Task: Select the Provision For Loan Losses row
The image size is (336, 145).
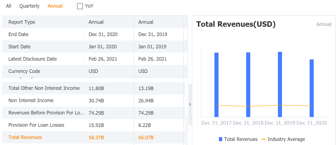Action: point(36,125)
